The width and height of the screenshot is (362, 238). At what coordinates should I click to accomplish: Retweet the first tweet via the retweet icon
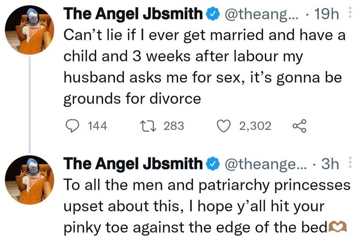[x=149, y=126]
